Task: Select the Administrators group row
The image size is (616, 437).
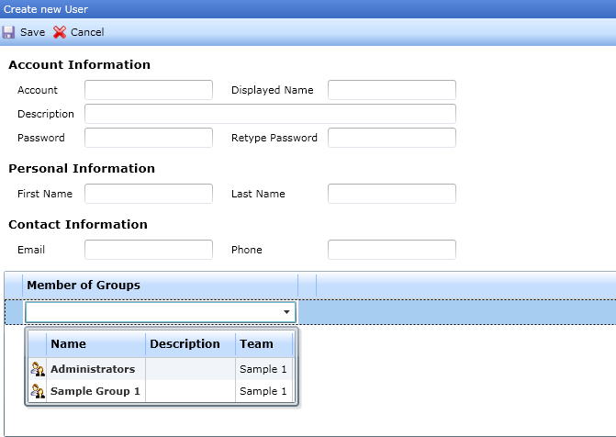Action: pyautogui.click(x=161, y=369)
